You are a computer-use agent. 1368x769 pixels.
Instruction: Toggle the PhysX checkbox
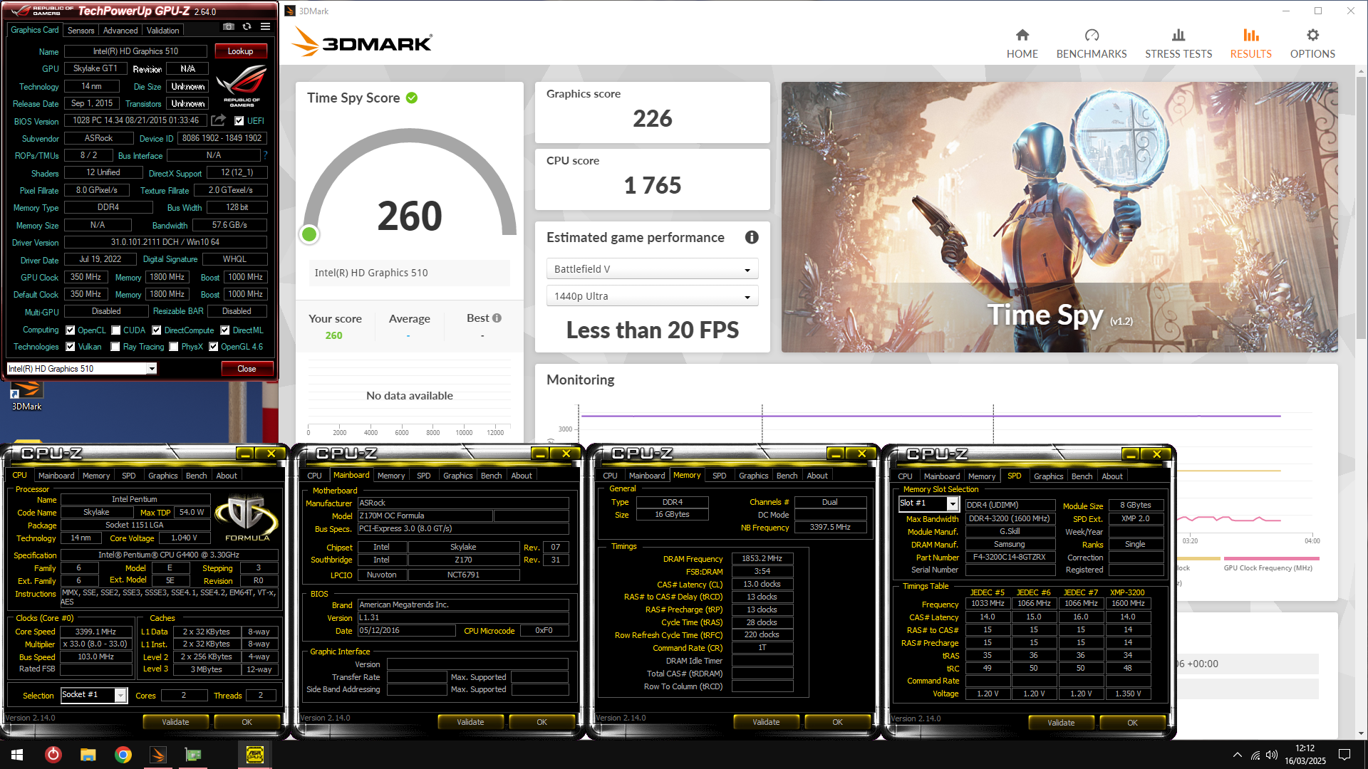coord(174,347)
